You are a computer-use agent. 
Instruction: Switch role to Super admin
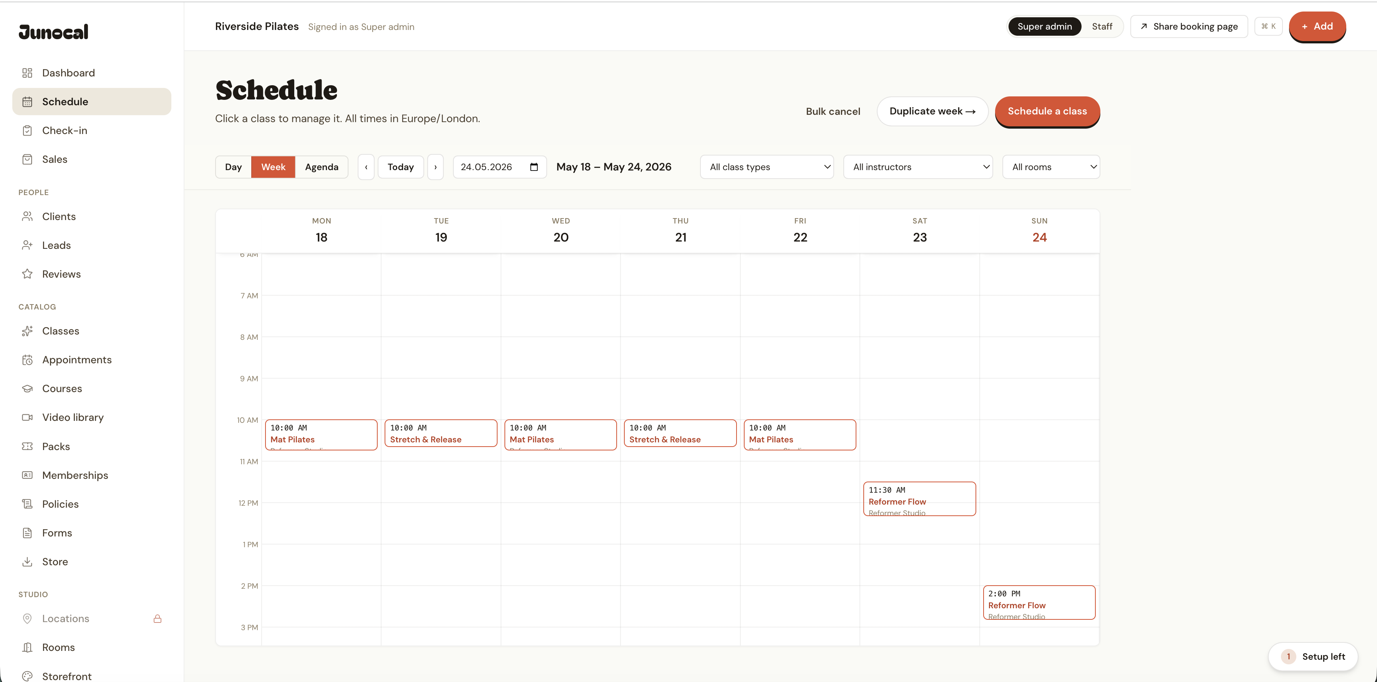1045,26
